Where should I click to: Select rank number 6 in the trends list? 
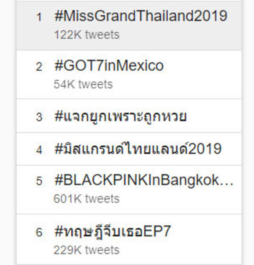39,232
